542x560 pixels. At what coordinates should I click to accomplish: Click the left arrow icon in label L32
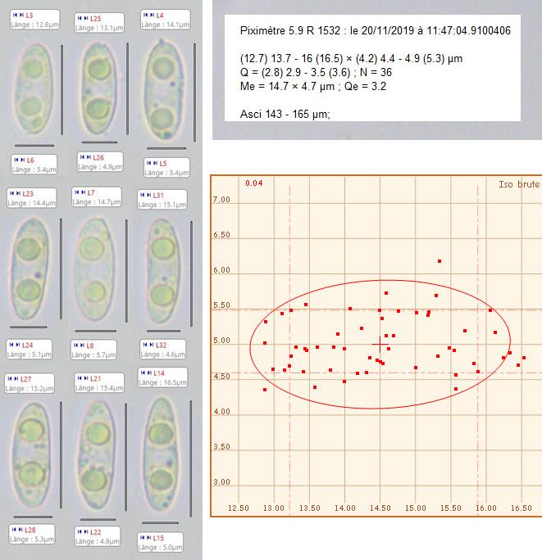pyautogui.click(x=145, y=345)
